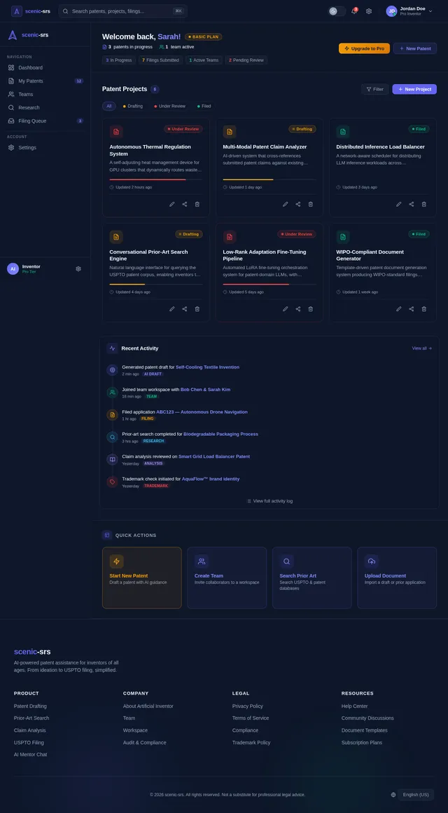The height and width of the screenshot is (813, 448).
Task: Share the Multi-Modal Patent Claim Analyzer project
Action: pos(297,204)
